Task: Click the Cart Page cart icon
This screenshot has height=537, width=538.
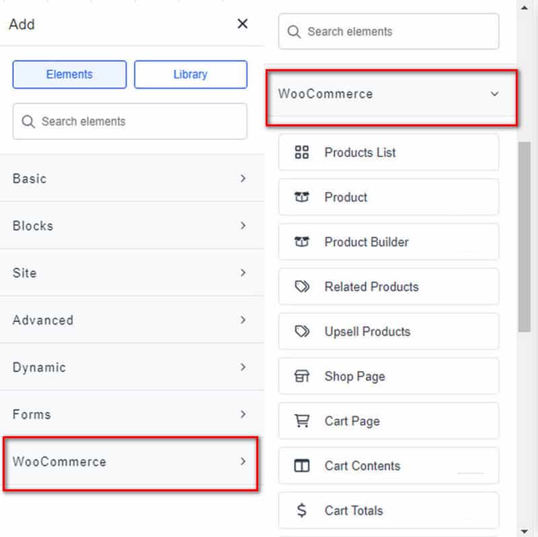Action: (302, 421)
